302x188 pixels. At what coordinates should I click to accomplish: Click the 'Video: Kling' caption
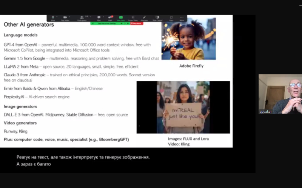coord(179,144)
